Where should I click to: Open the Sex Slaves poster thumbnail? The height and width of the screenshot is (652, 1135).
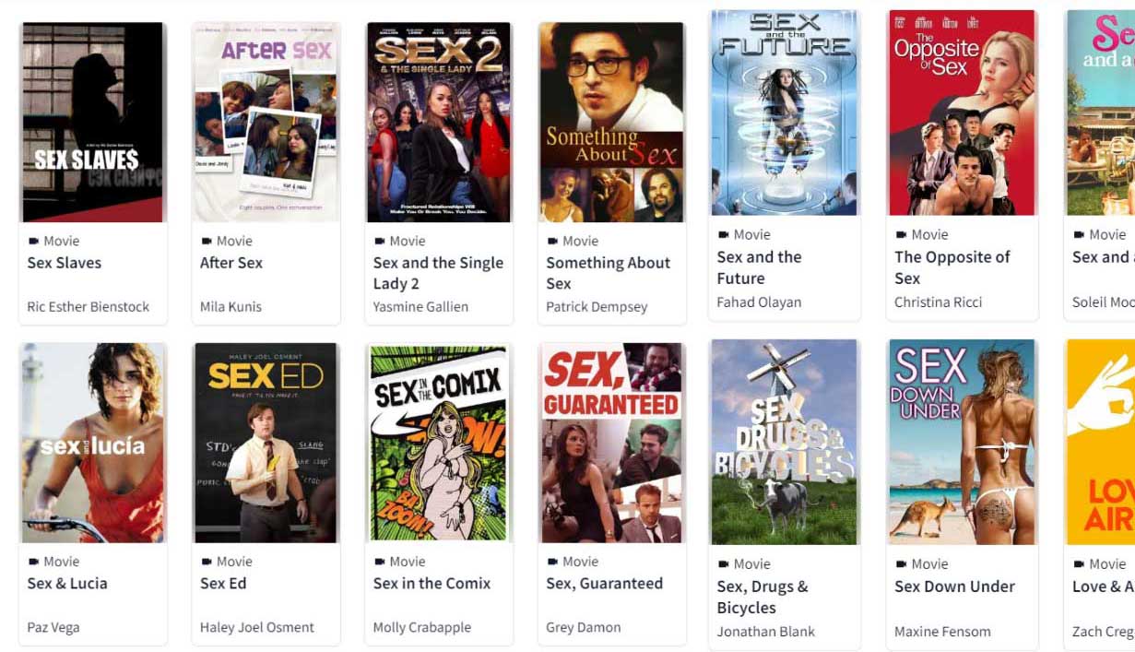(x=92, y=123)
